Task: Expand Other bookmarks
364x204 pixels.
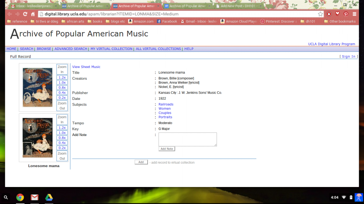Action: 339,21
